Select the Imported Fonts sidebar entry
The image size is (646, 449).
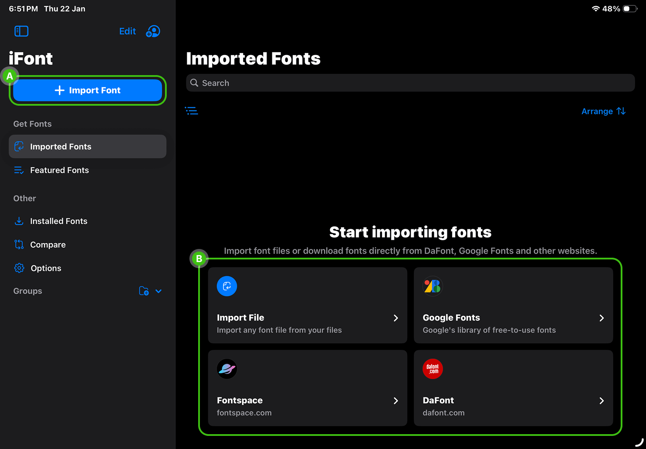[x=61, y=146]
